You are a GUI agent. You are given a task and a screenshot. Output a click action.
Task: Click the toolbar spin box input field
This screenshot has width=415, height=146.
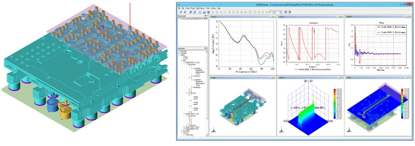278,12
